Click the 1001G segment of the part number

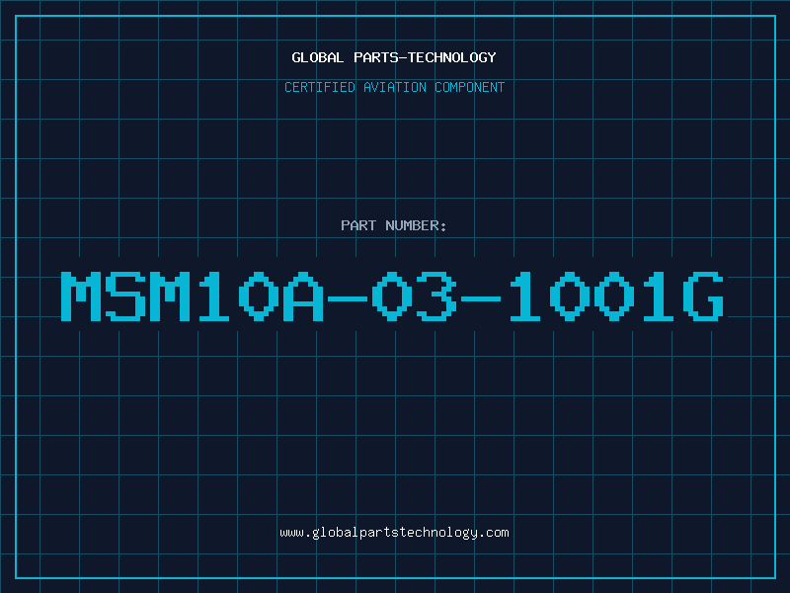coord(616,296)
